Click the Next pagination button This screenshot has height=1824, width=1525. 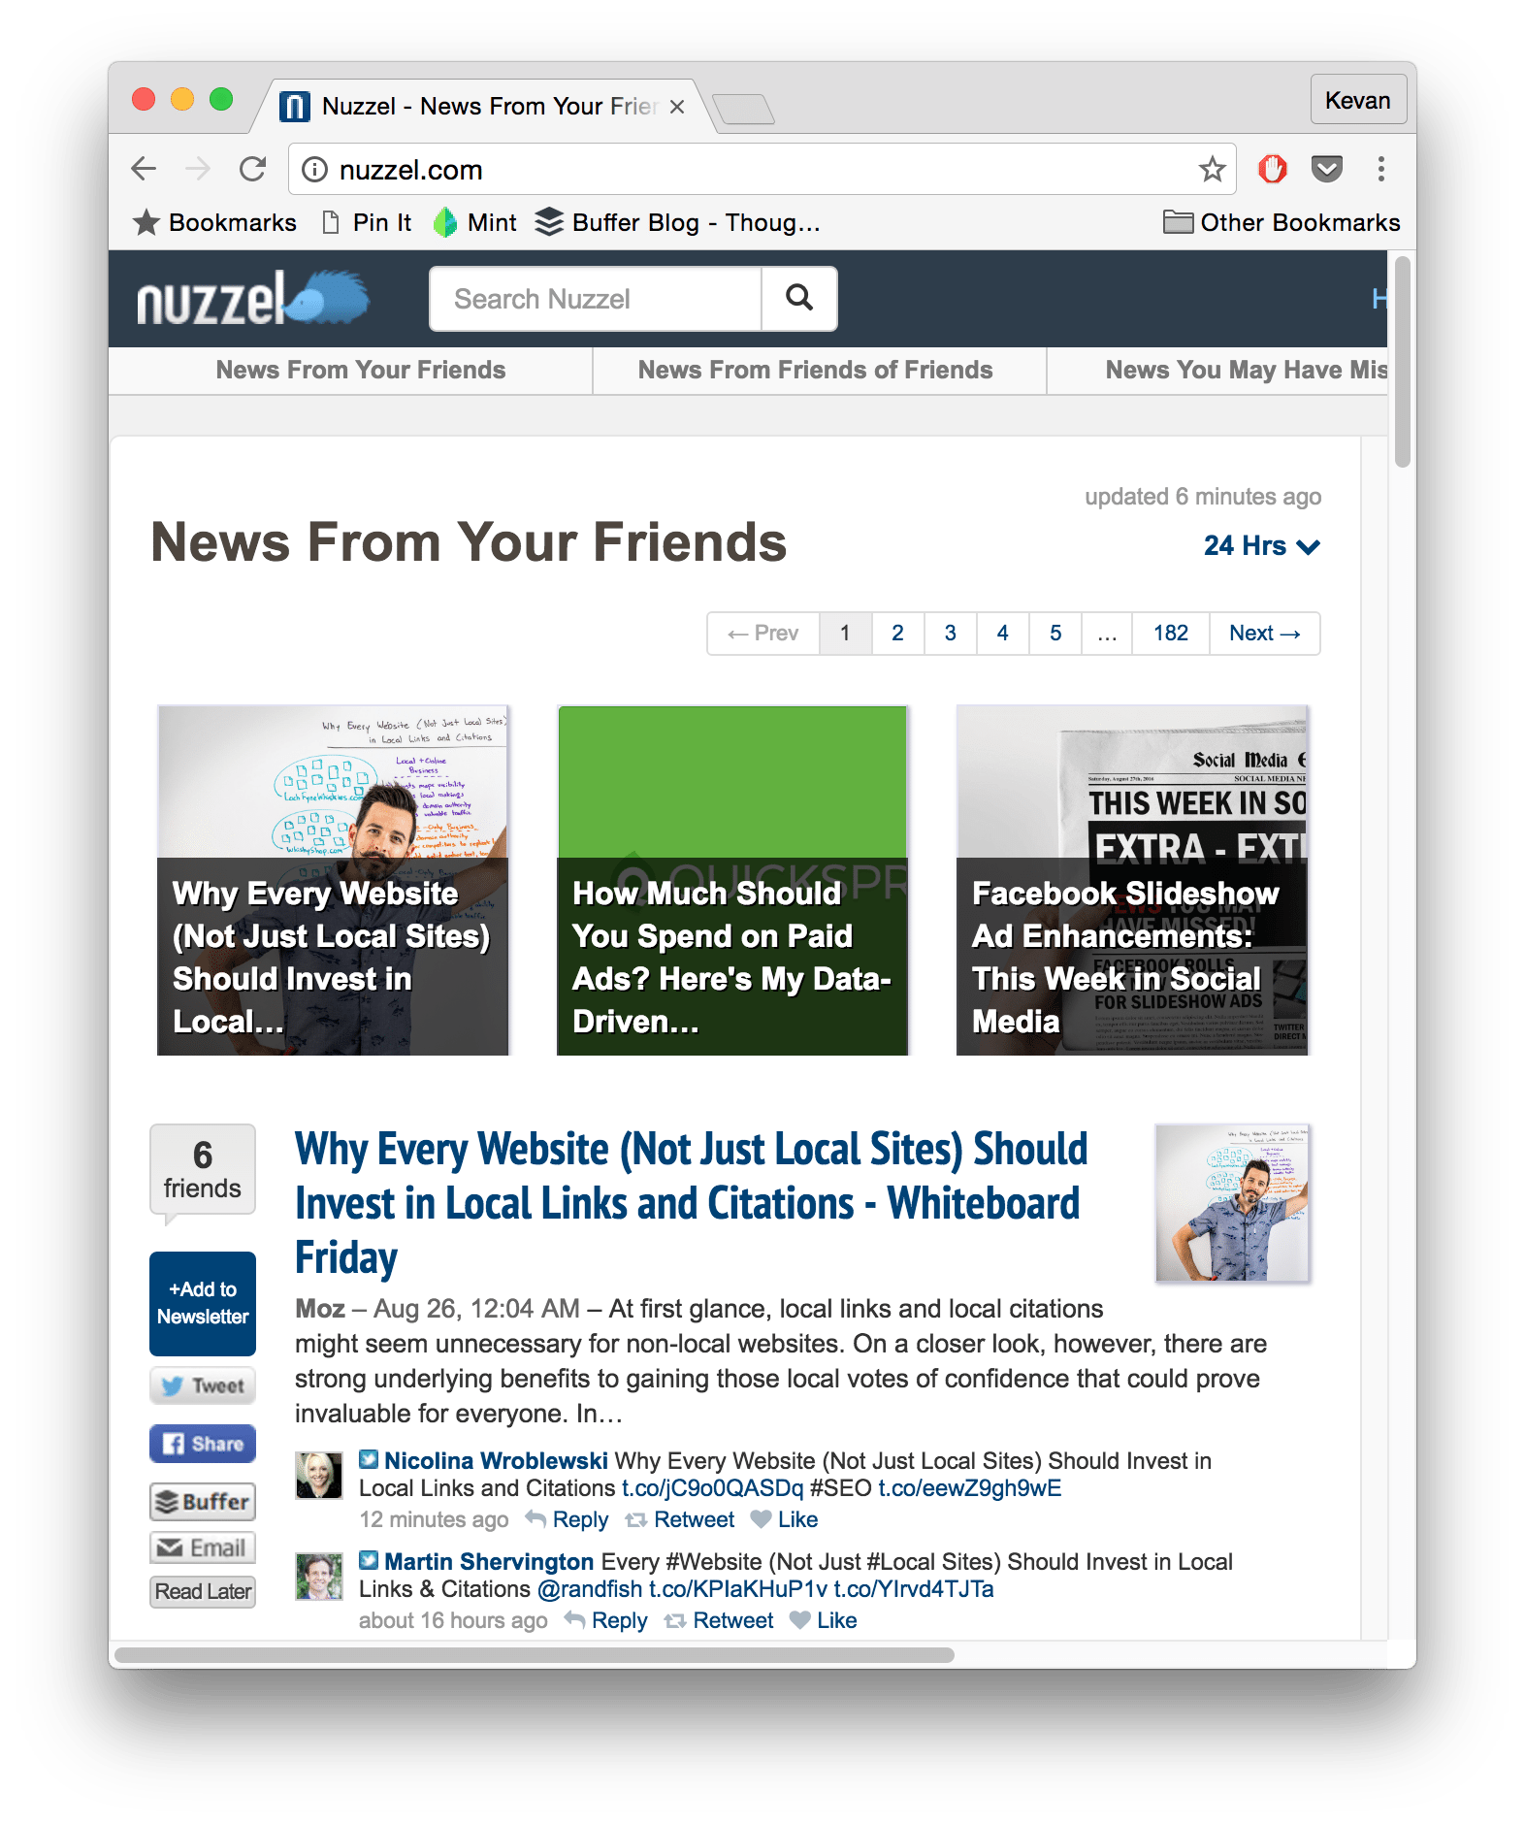coord(1265,634)
